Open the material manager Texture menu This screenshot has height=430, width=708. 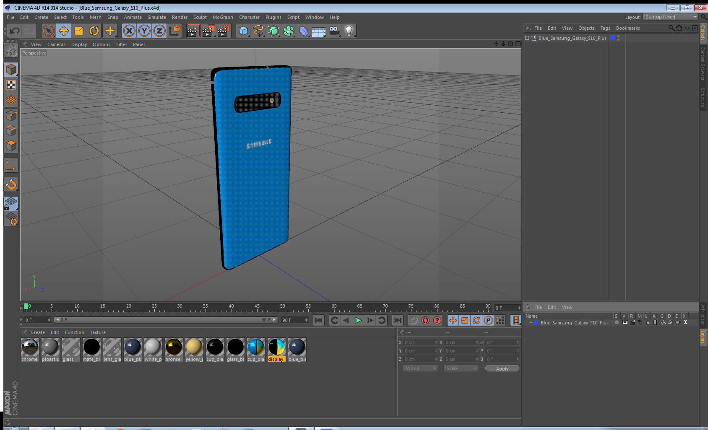98,332
